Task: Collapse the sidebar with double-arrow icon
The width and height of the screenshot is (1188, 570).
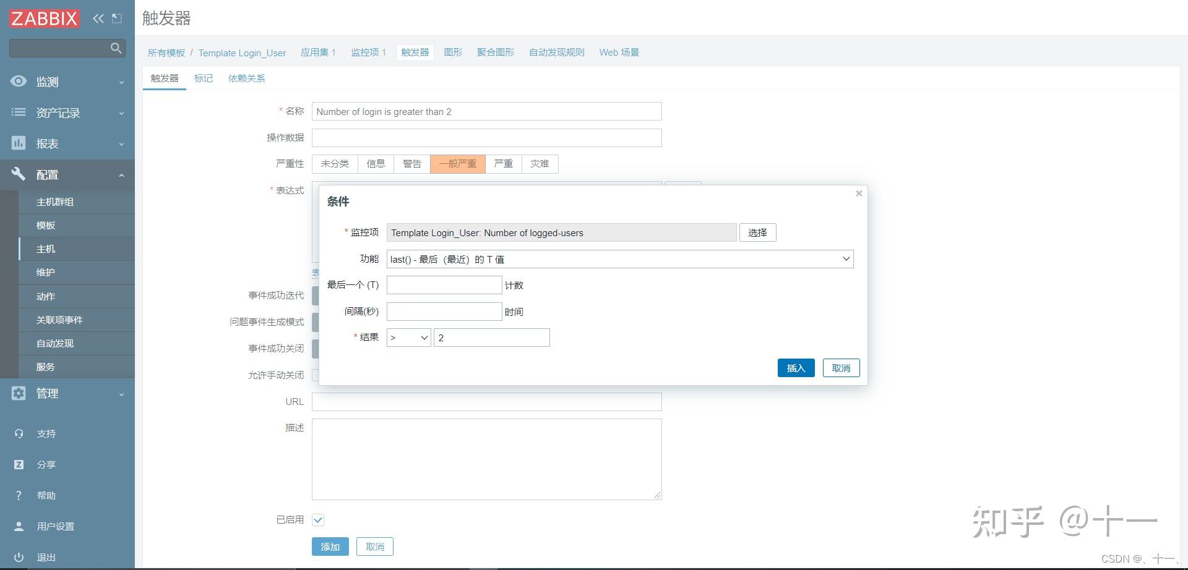Action: (x=98, y=19)
